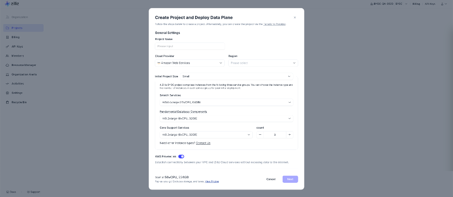Image resolution: width=453 pixels, height=197 pixels.
Task: Open the Contact Us link
Action: [203, 143]
